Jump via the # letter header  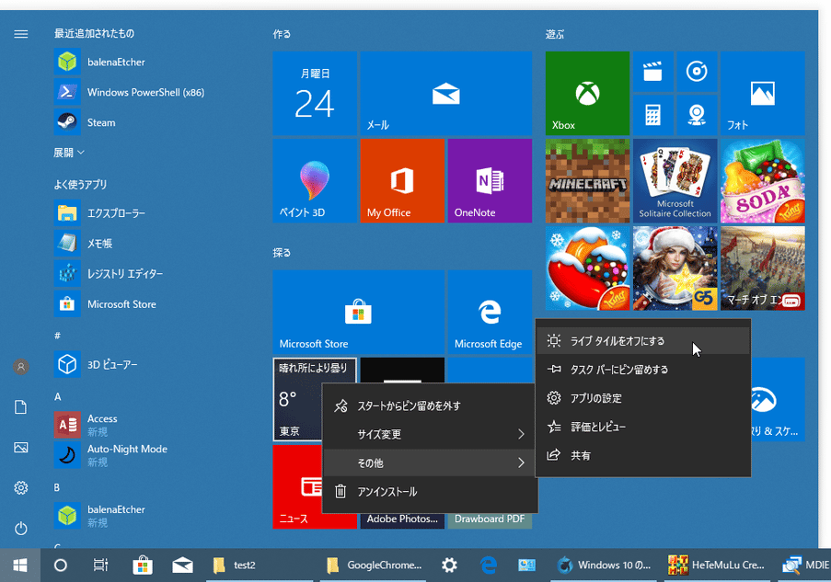(x=57, y=336)
